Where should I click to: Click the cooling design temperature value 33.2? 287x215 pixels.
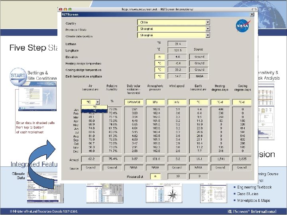177,70
